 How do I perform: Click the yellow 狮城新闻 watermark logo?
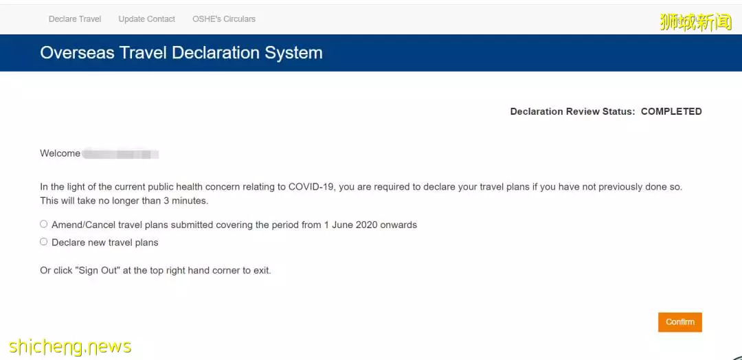[x=695, y=22]
